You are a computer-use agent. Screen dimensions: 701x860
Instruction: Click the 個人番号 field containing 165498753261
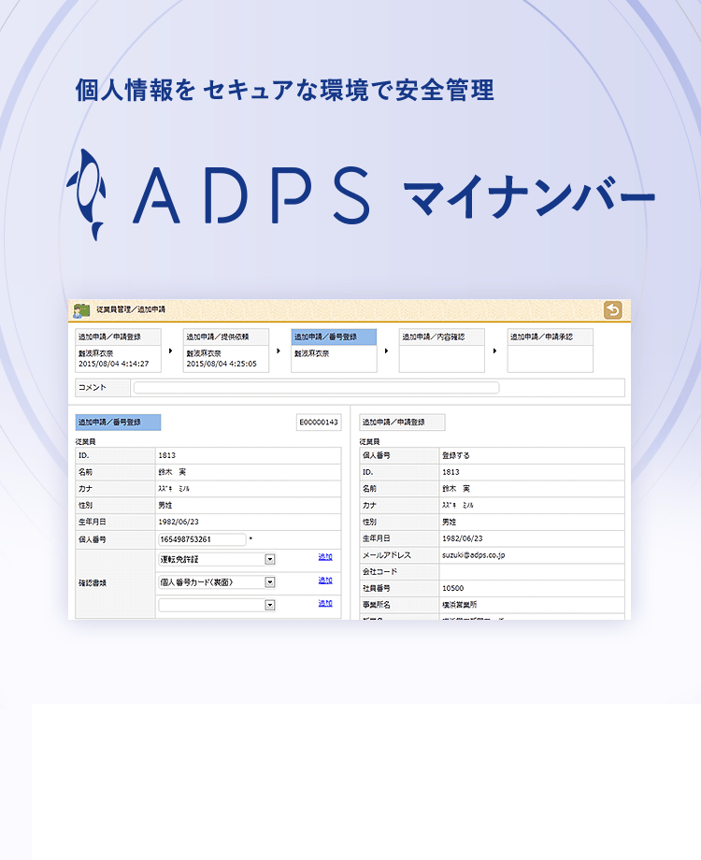coord(202,539)
